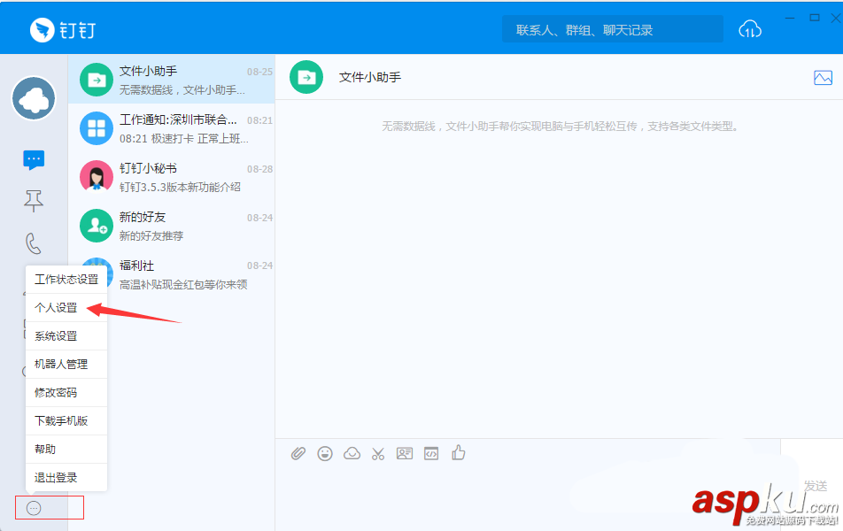Select 工作状态设置 from popup menu
Screen dimensions: 843x531
point(66,280)
